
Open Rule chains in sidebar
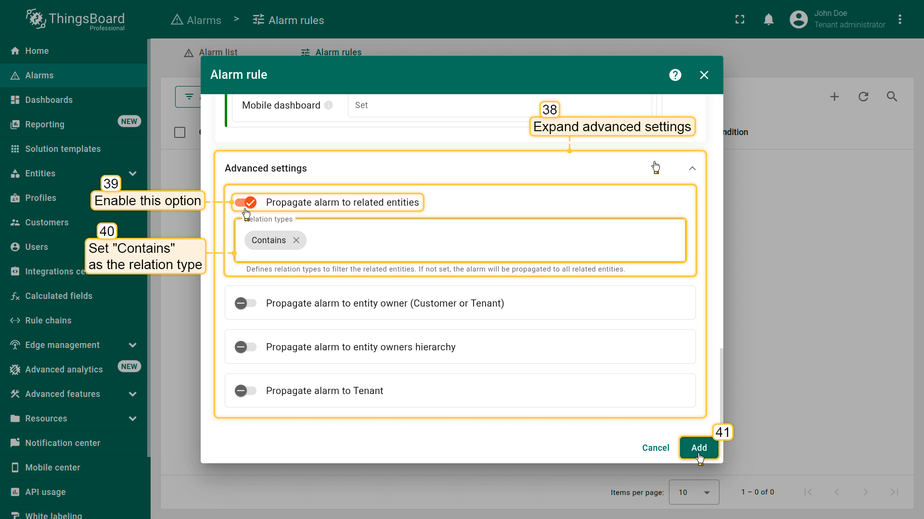[48, 321]
